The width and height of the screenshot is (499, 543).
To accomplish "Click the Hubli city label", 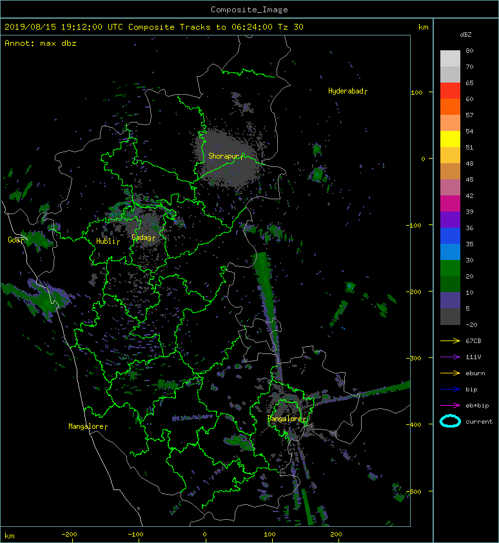I will (x=108, y=241).
